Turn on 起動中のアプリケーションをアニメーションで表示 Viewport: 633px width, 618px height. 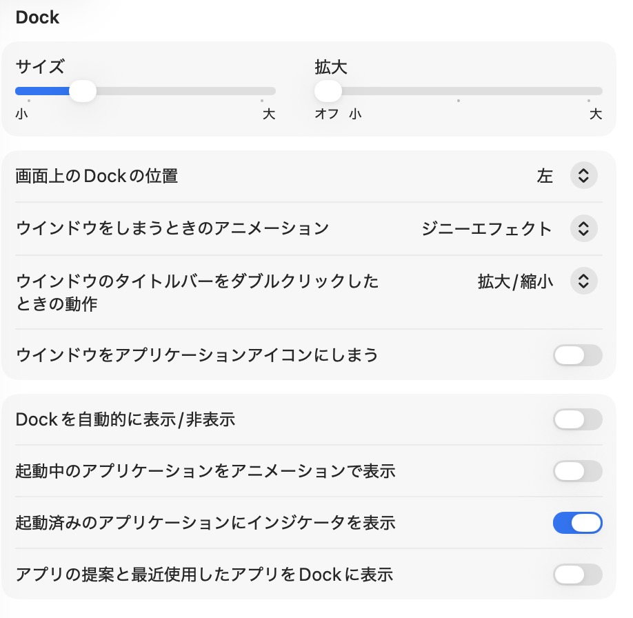(577, 471)
